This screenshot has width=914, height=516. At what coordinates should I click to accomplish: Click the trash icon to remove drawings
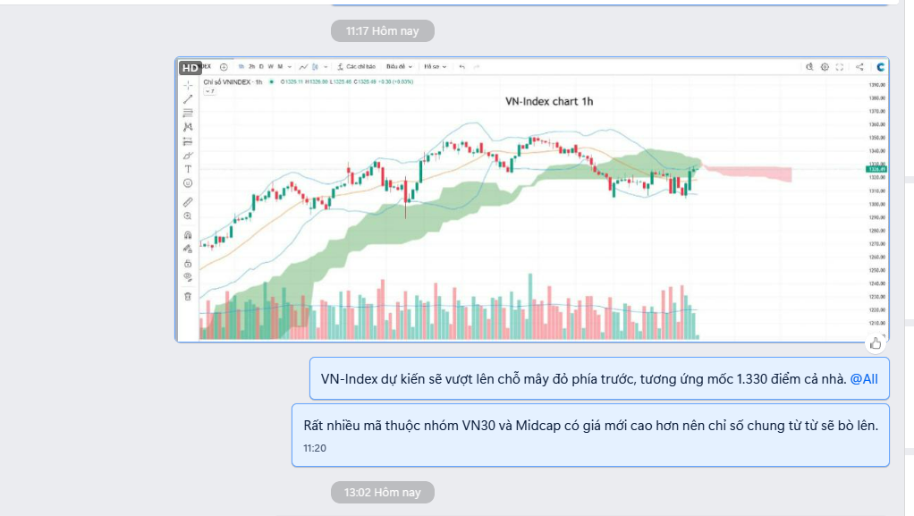(188, 296)
